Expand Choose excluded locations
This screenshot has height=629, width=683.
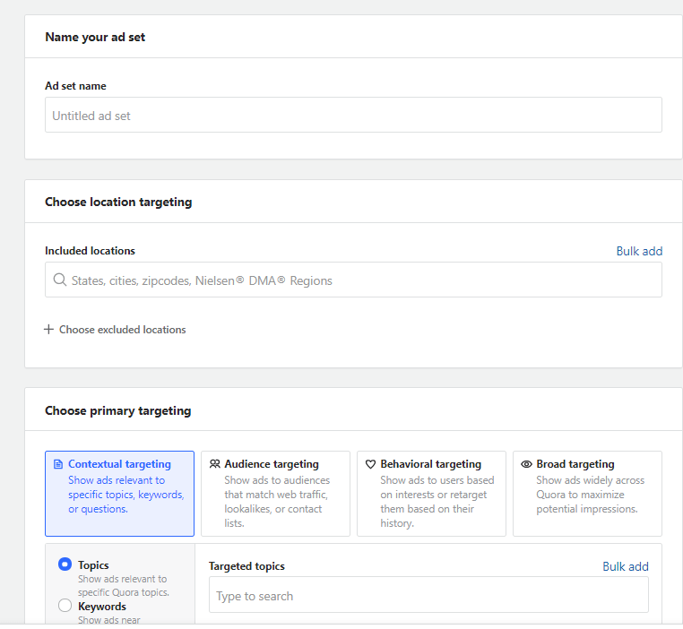click(115, 330)
